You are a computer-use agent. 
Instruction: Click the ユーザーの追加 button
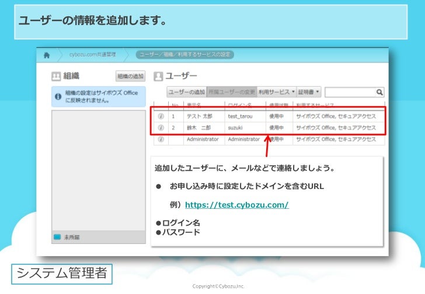[186, 92]
